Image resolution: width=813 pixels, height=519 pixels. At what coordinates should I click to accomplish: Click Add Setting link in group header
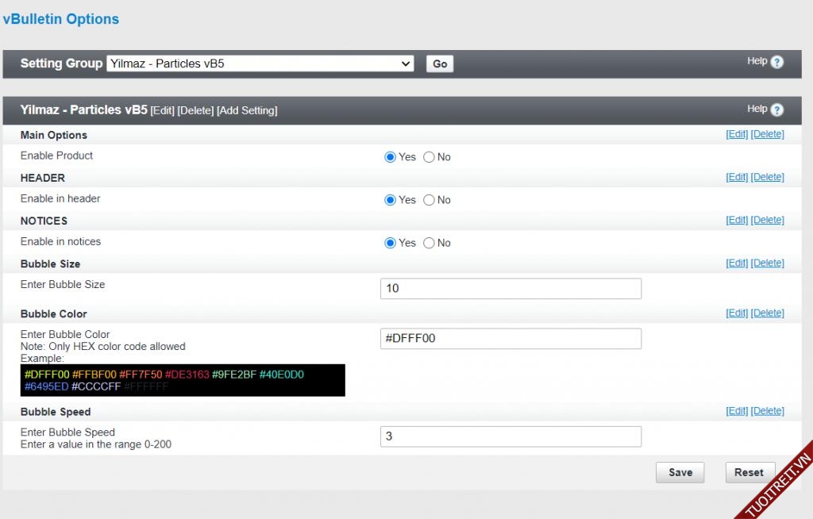coord(247,111)
